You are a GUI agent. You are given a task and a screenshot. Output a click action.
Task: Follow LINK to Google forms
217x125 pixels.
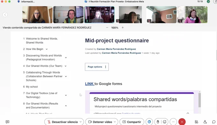click(x=89, y=84)
